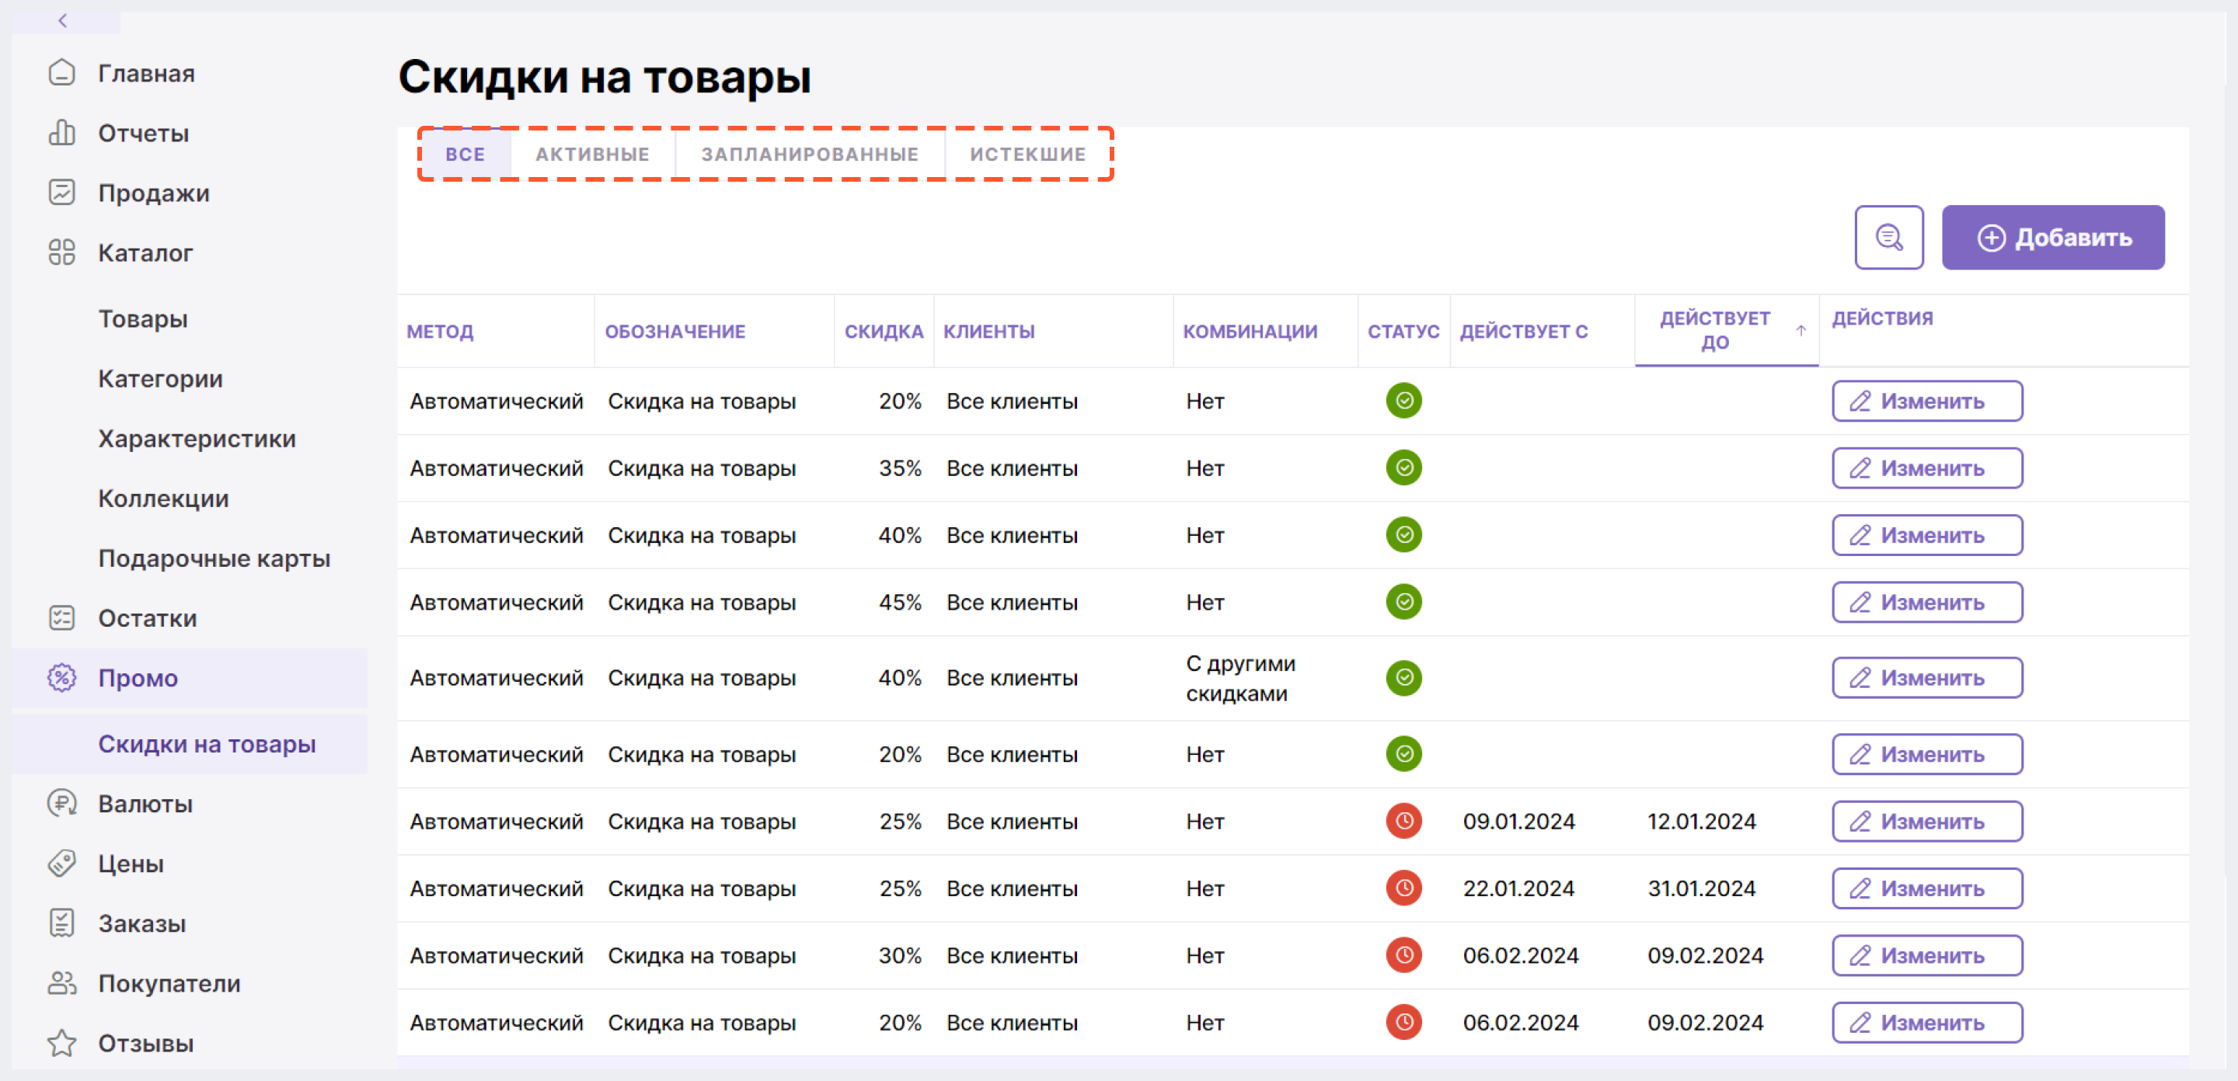Sort by Скидка column header

tap(884, 332)
